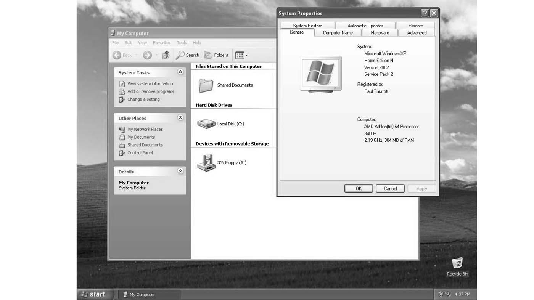Switch to the Hardware tab
Viewport: 534px width, 300px height.
[380, 33]
